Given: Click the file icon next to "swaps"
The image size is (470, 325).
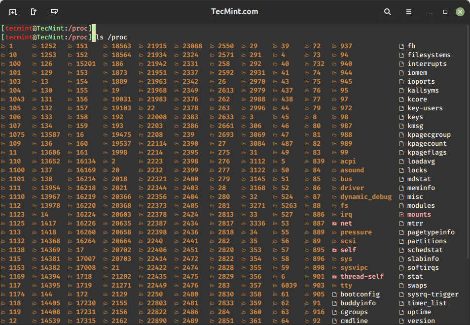Looking at the screenshot, I should pyautogui.click(x=402, y=285).
